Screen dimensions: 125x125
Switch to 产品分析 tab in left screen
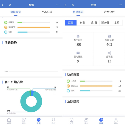pos(47,12)
